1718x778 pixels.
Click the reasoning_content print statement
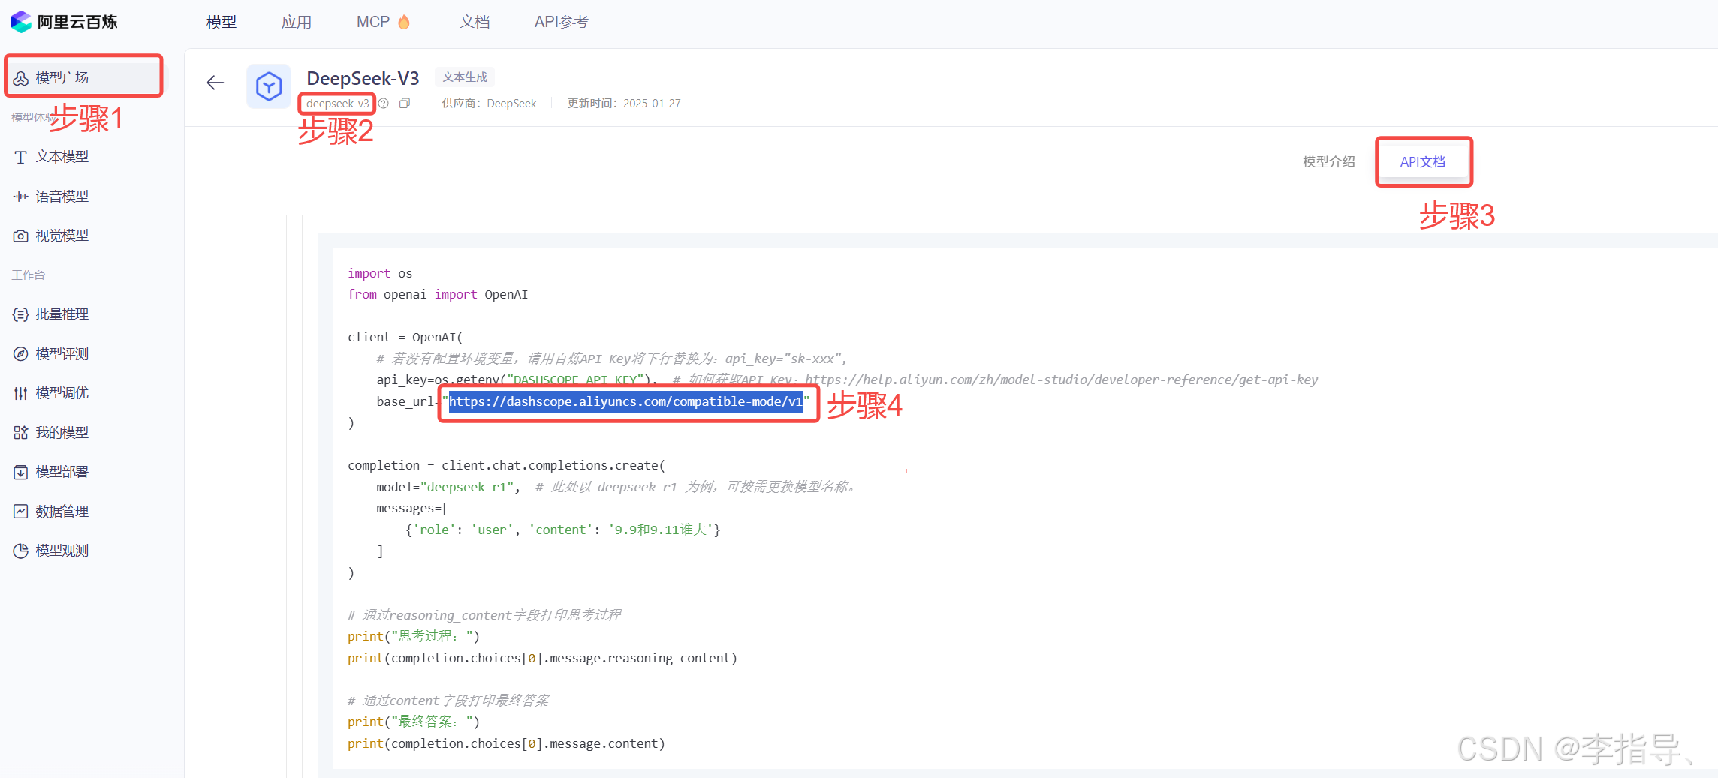pyautogui.click(x=542, y=658)
